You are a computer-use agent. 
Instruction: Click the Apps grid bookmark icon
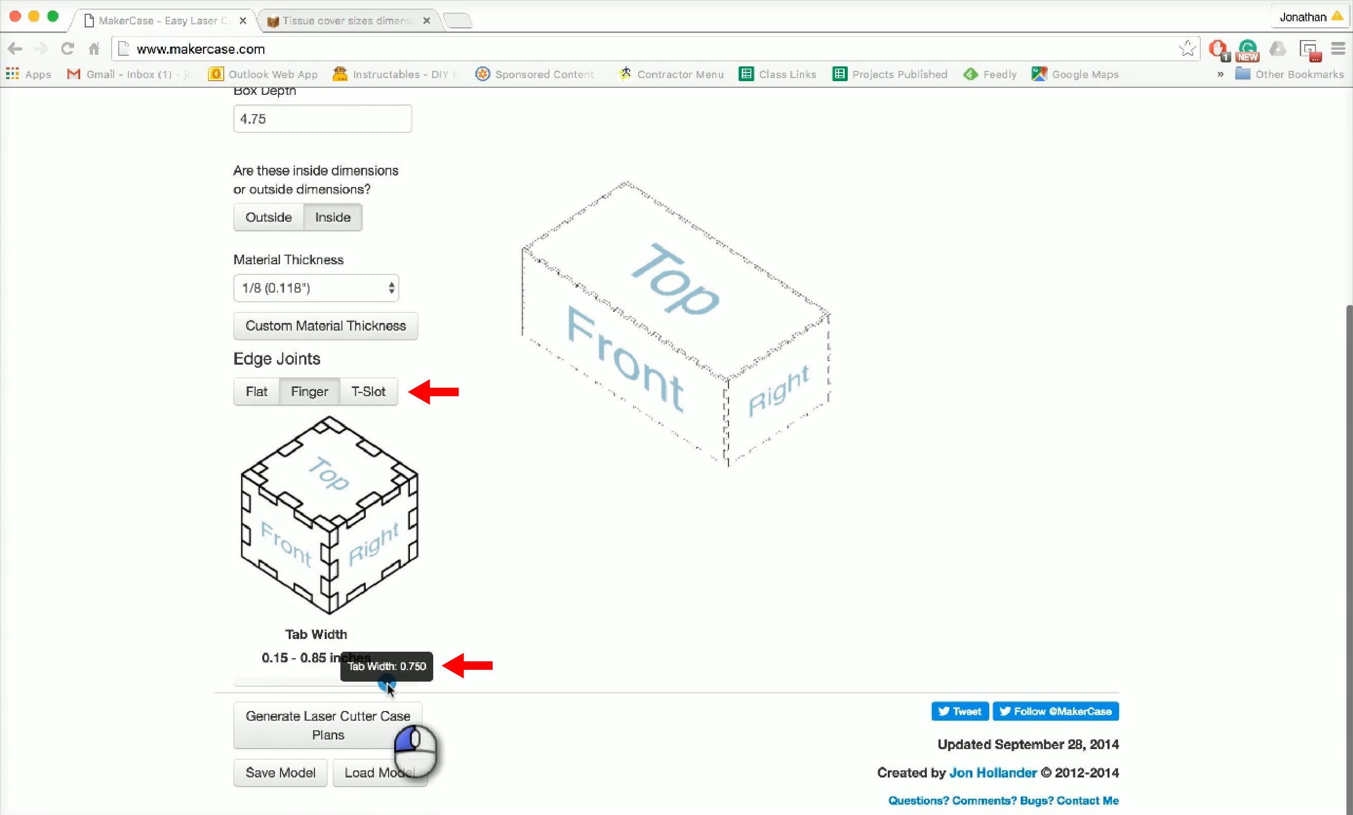(12, 74)
